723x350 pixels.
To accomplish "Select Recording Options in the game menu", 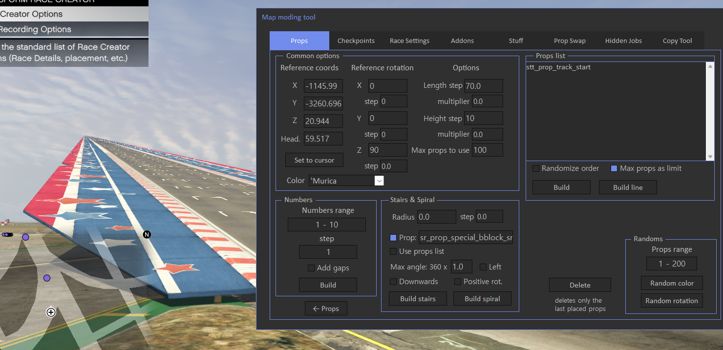I will point(74,29).
